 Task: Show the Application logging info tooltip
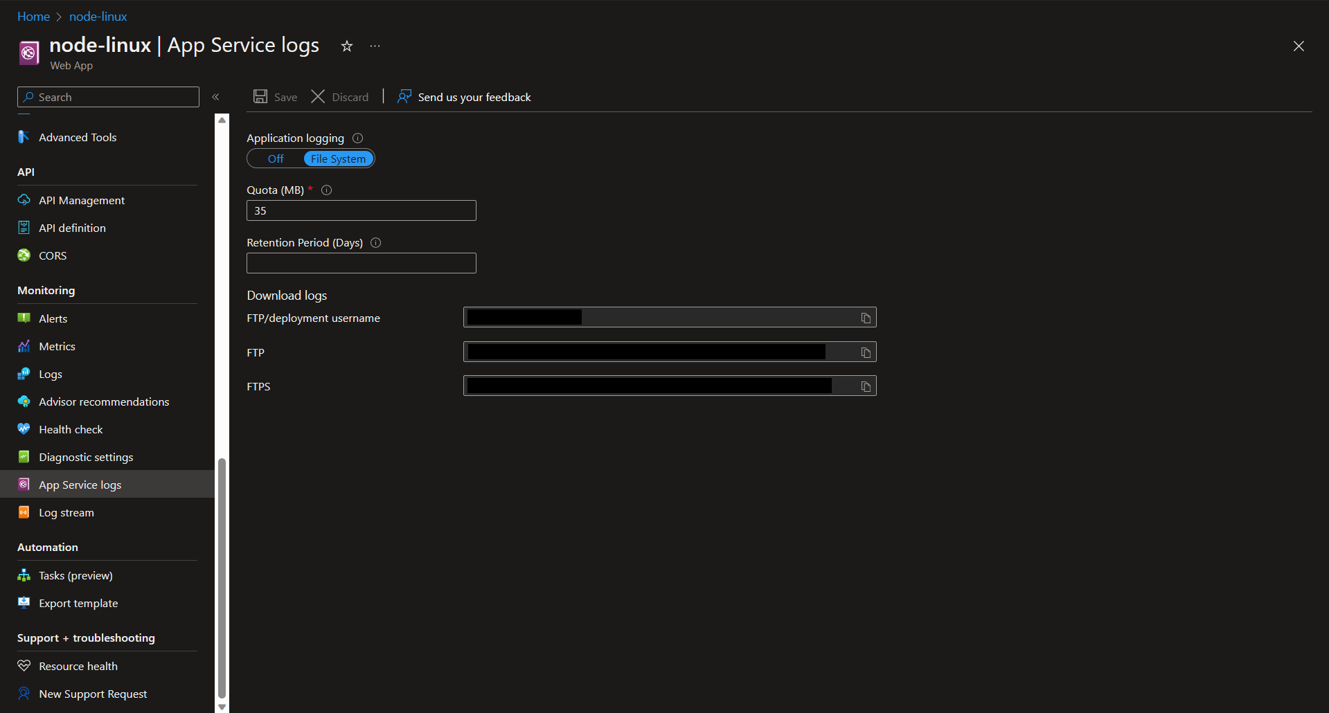click(x=357, y=138)
